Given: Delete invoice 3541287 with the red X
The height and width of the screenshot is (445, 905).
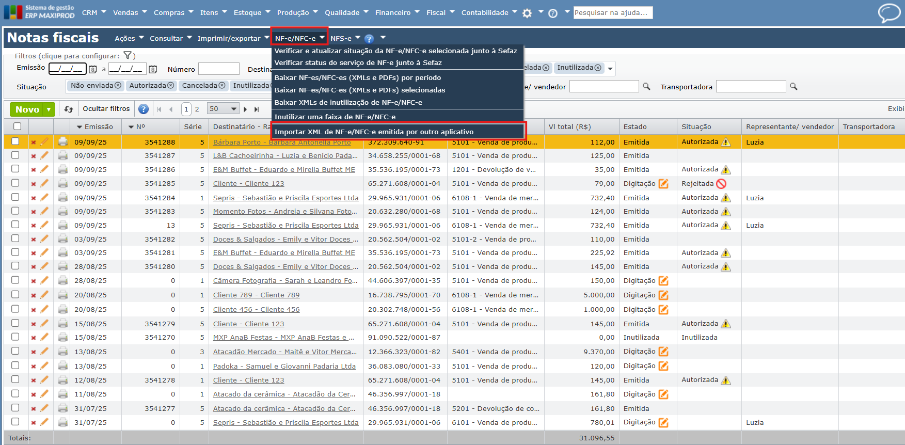Looking at the screenshot, I should [34, 156].
